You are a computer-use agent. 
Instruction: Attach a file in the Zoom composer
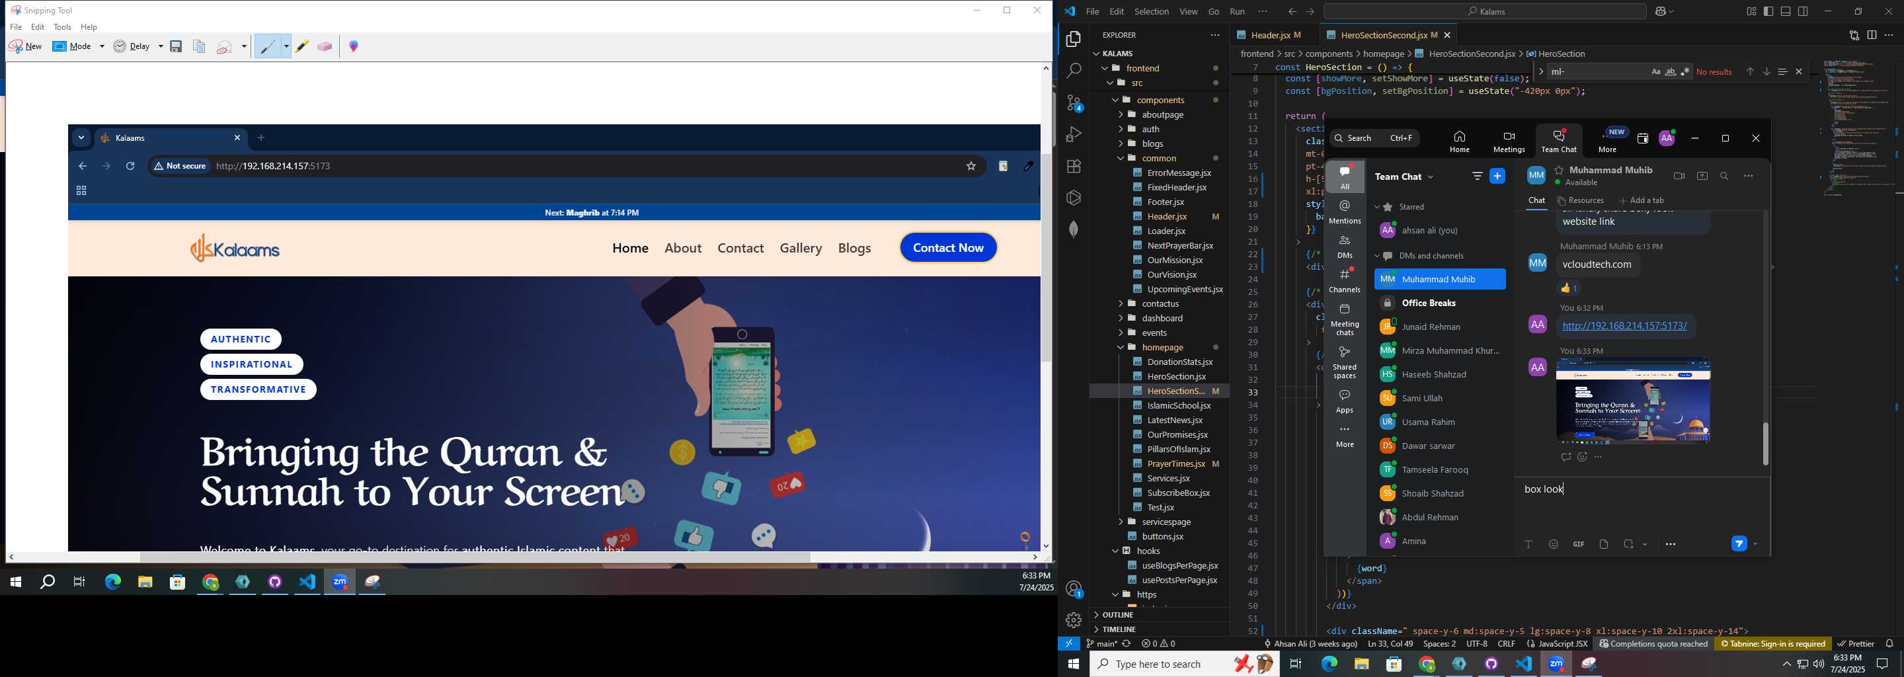[x=1603, y=544]
